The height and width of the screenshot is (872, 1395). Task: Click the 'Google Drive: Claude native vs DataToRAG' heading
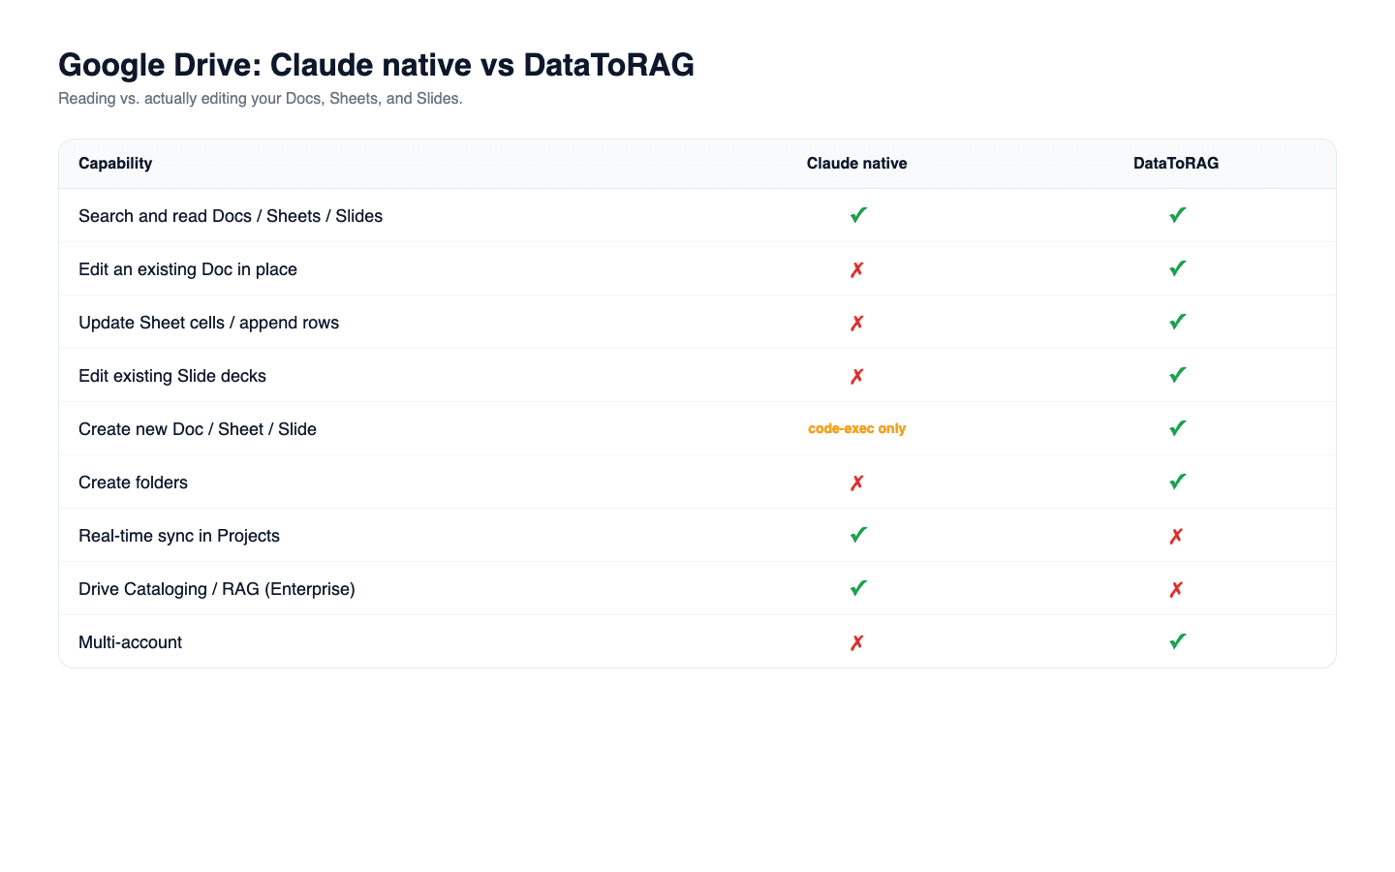click(377, 65)
